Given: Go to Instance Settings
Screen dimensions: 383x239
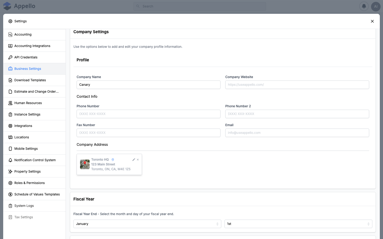Looking at the screenshot, I should pyautogui.click(x=35, y=114).
